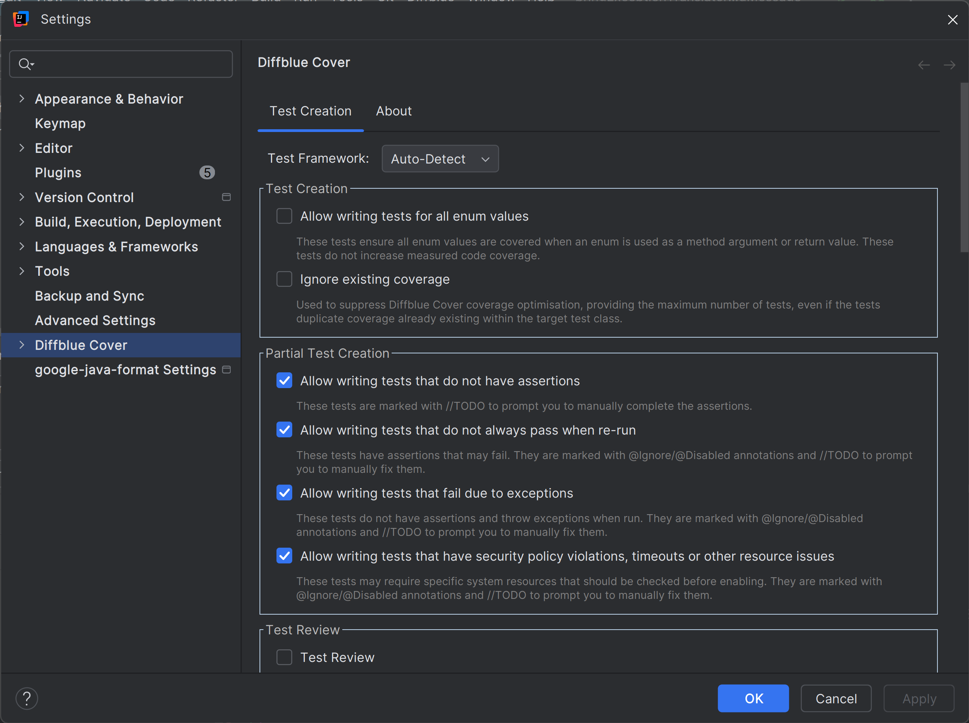
Task: Expand the Diffblue Cover tree node
Action: (x=22, y=345)
